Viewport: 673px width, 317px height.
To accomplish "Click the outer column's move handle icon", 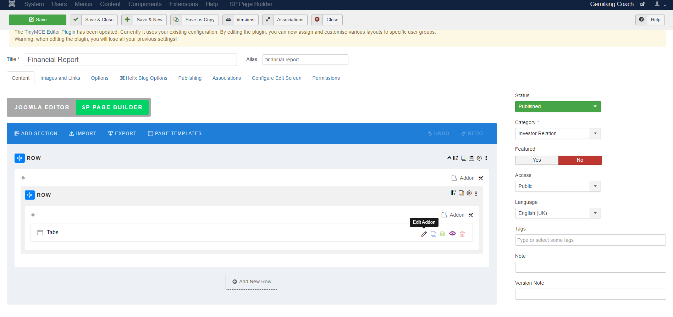I will pyautogui.click(x=23, y=178).
